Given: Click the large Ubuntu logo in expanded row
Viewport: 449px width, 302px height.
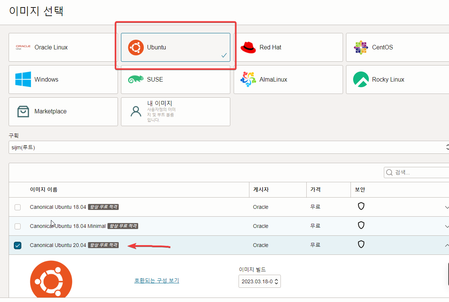Looking at the screenshot, I should tap(51, 279).
